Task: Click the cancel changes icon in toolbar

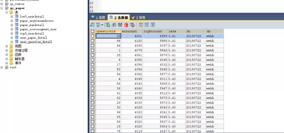Action: click(x=132, y=25)
